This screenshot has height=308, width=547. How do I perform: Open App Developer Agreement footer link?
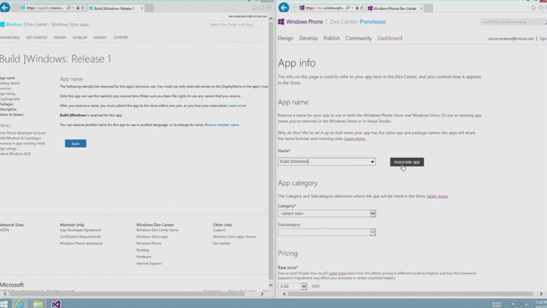[x=80, y=230]
